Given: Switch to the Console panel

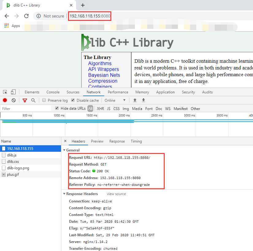Looking at the screenshot, I should [x=53, y=92].
